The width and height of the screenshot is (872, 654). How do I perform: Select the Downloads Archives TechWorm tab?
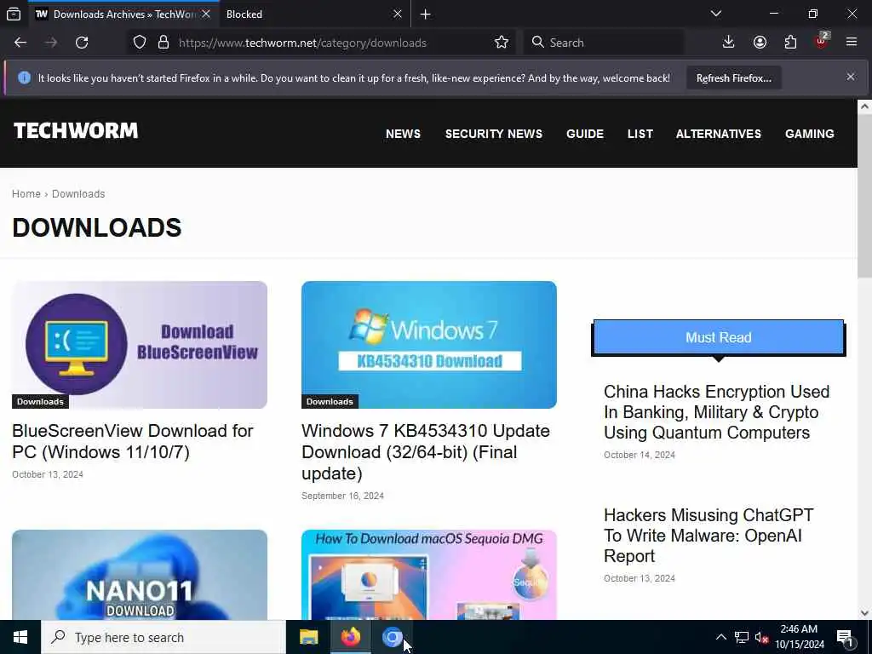(123, 14)
